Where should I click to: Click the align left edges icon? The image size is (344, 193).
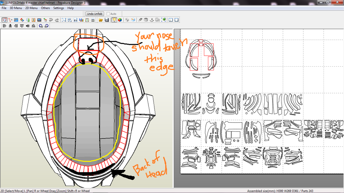[4, 26]
